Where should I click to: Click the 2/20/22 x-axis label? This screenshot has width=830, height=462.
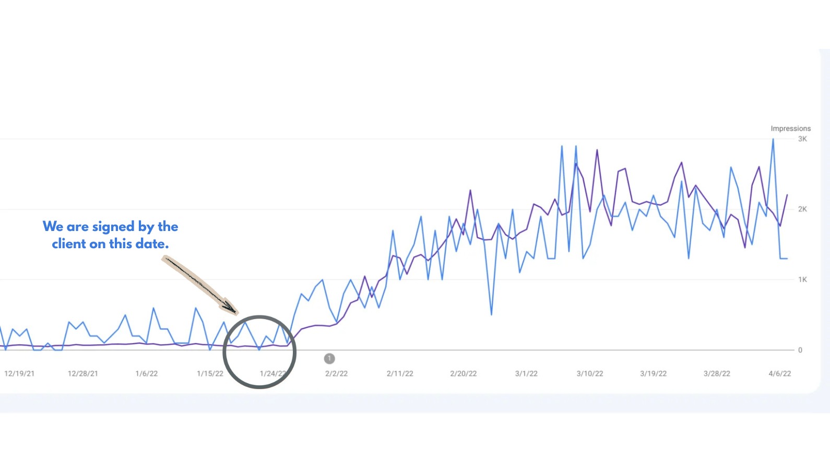click(x=464, y=374)
